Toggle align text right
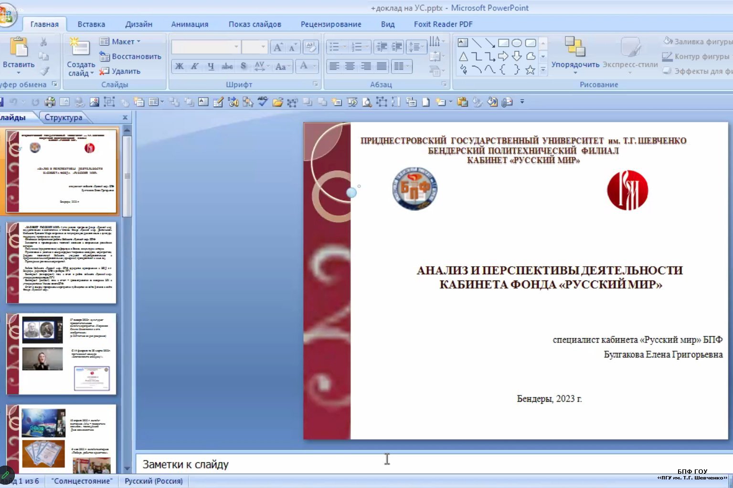733x488 pixels. 366,66
